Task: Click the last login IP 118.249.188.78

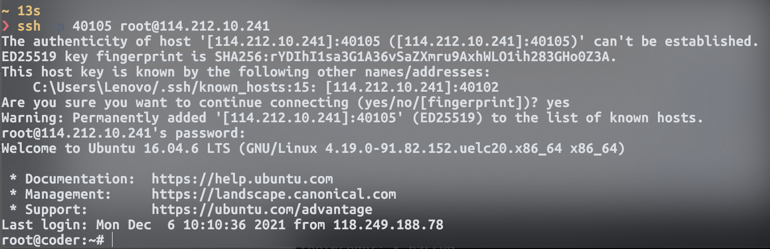Action: [388, 225]
